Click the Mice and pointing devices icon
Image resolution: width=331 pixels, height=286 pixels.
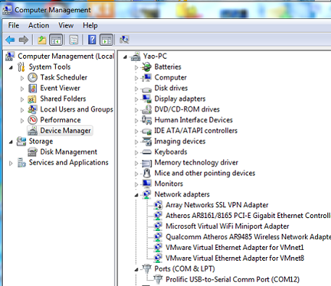click(146, 173)
